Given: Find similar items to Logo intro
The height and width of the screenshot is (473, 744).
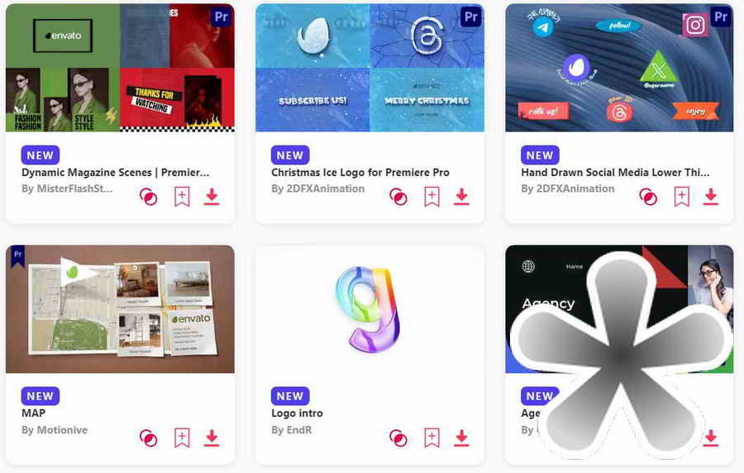Looking at the screenshot, I should tap(398, 438).
